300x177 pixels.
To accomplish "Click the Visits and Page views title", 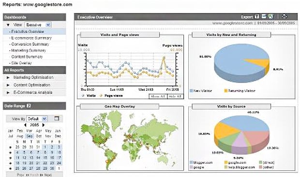I will click(x=120, y=35).
